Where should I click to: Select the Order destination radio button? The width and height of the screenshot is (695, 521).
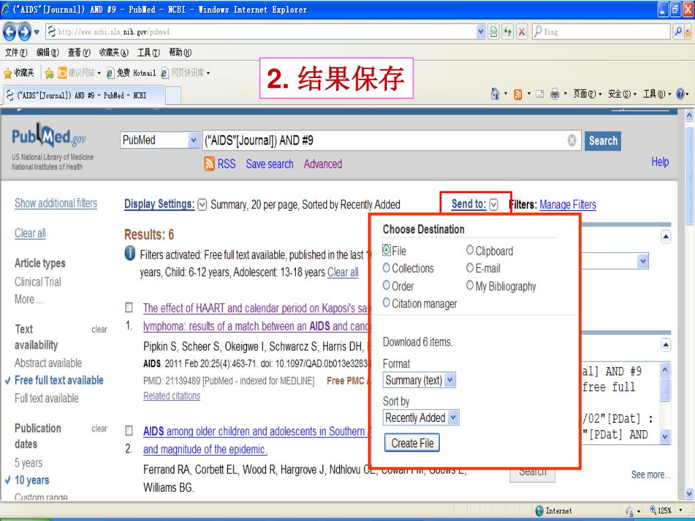coord(386,285)
